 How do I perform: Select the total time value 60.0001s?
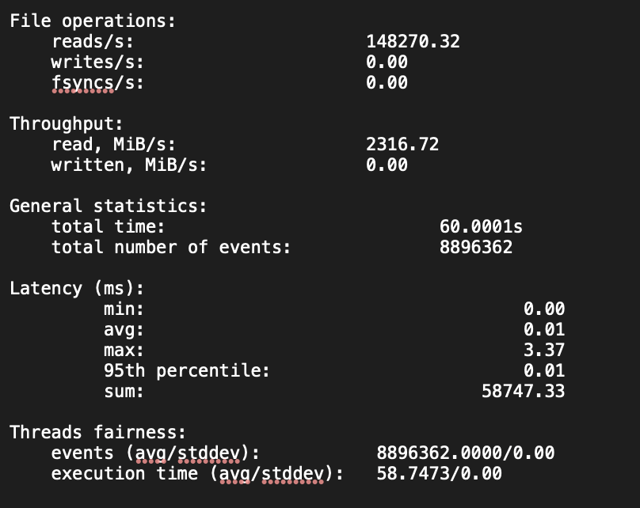482,226
